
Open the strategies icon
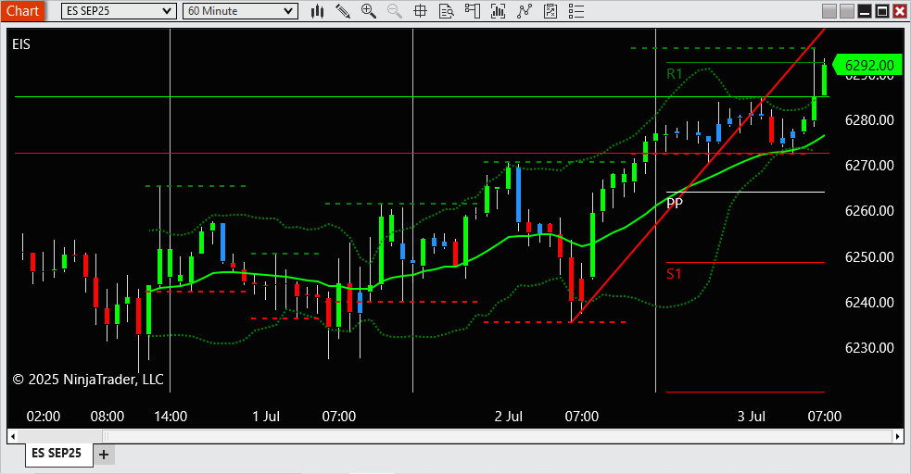(x=525, y=11)
